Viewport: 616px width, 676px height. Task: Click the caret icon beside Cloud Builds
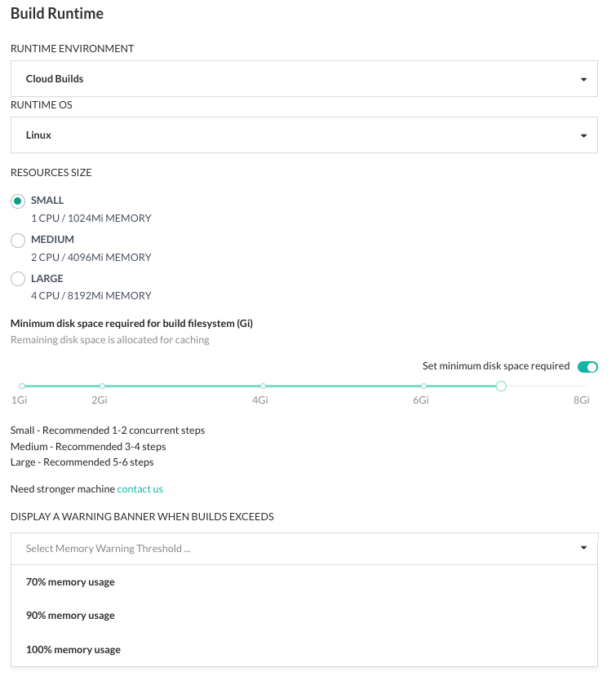click(583, 80)
